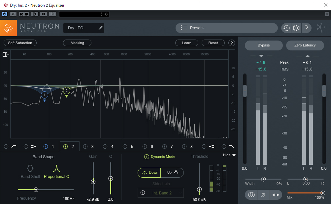This screenshot has height=204, width=331.
Task: Select EQ node 1 on graph
Action: (44, 95)
